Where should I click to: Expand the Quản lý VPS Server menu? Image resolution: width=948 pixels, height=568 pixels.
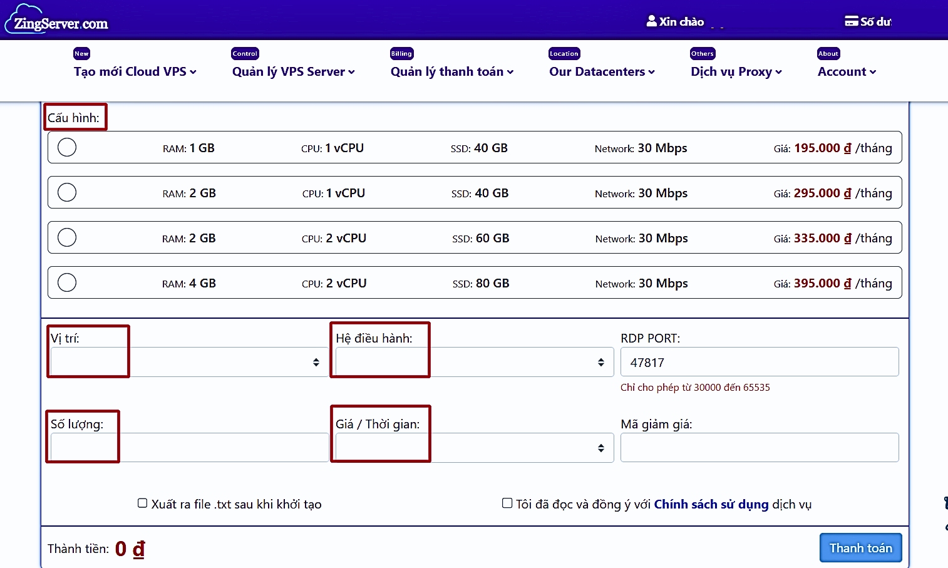pyautogui.click(x=294, y=71)
